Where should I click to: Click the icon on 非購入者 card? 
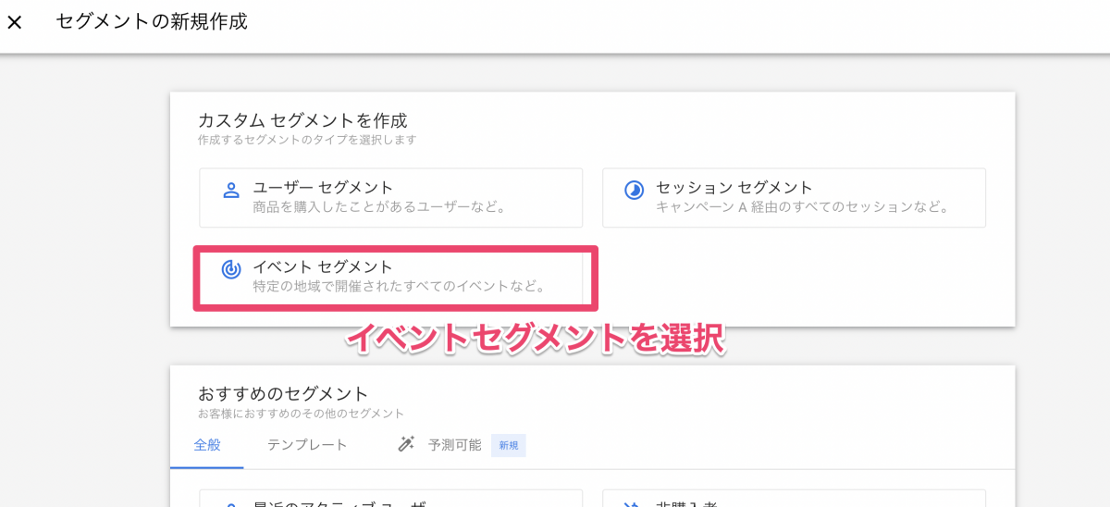[634, 502]
